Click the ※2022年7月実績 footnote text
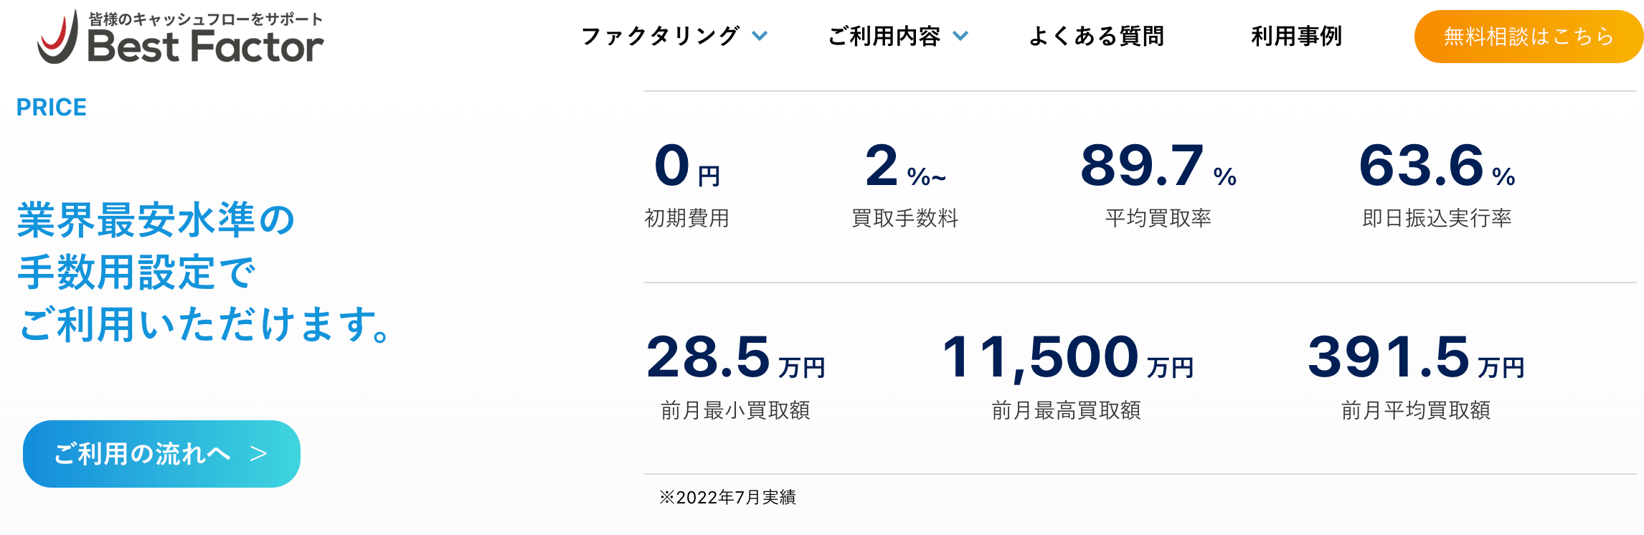Viewport: 1644px width, 535px height. (x=727, y=497)
